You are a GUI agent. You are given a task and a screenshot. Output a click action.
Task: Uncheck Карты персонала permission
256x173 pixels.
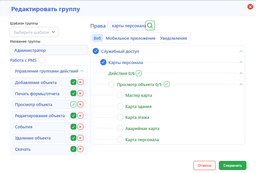[x=103, y=62]
